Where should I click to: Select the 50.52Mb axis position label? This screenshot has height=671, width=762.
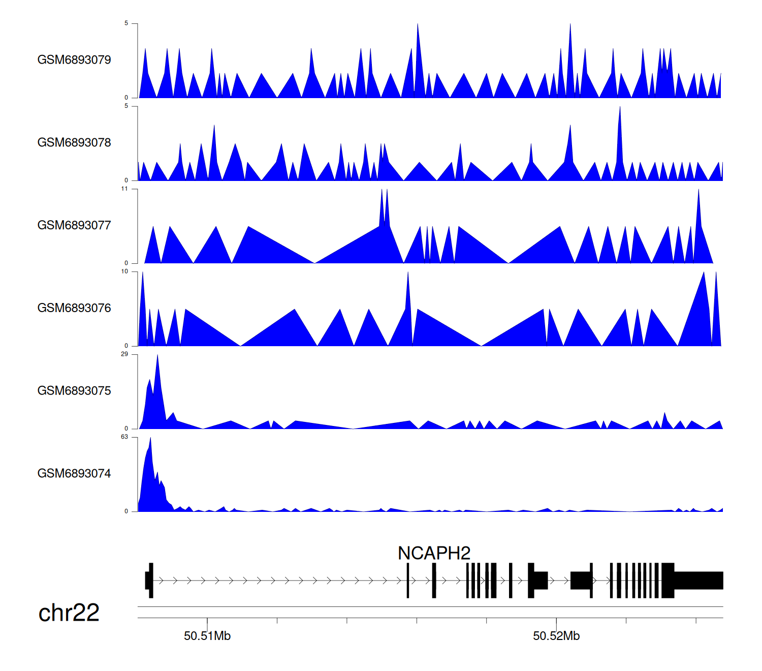coord(556,636)
